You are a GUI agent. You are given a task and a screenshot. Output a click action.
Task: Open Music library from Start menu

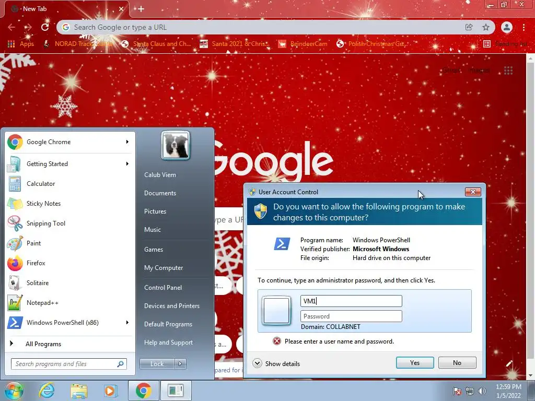pyautogui.click(x=152, y=230)
